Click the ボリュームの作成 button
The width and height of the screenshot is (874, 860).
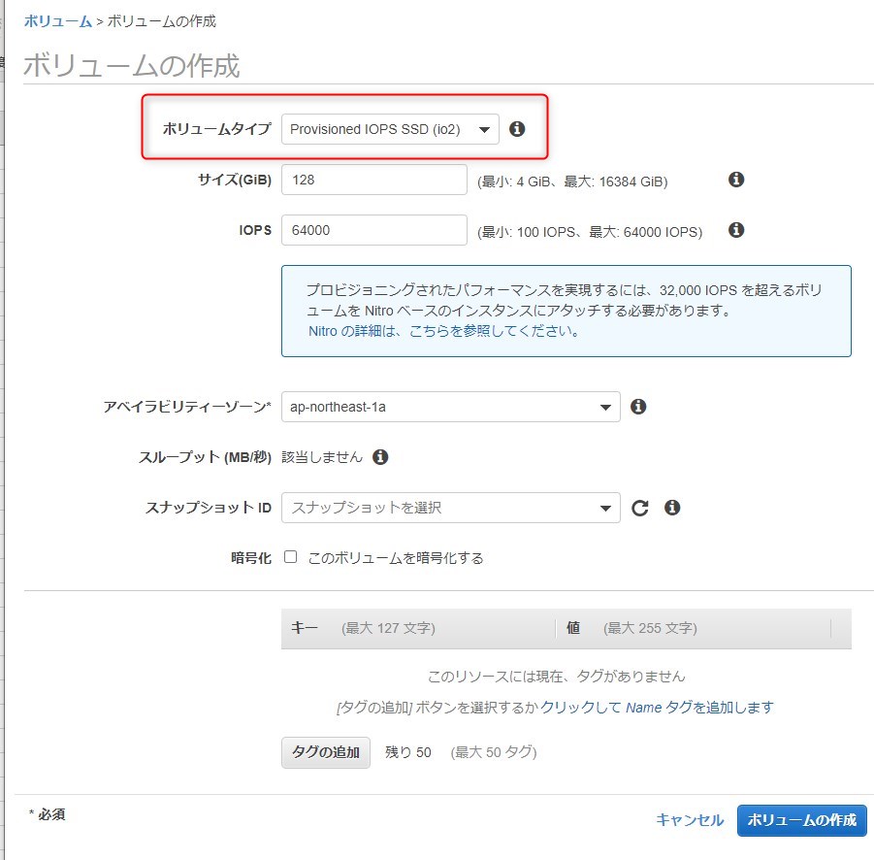[801, 820]
